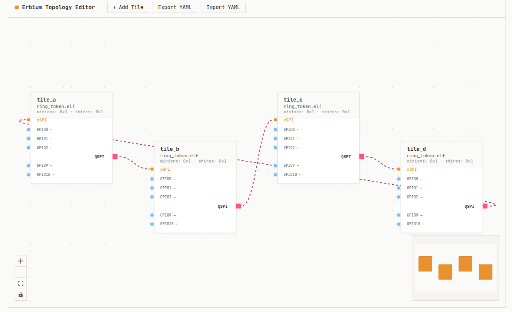Image resolution: width=512 pixels, height=312 pixels.
Task: Zoom in with the plus control
Action: (x=21, y=261)
